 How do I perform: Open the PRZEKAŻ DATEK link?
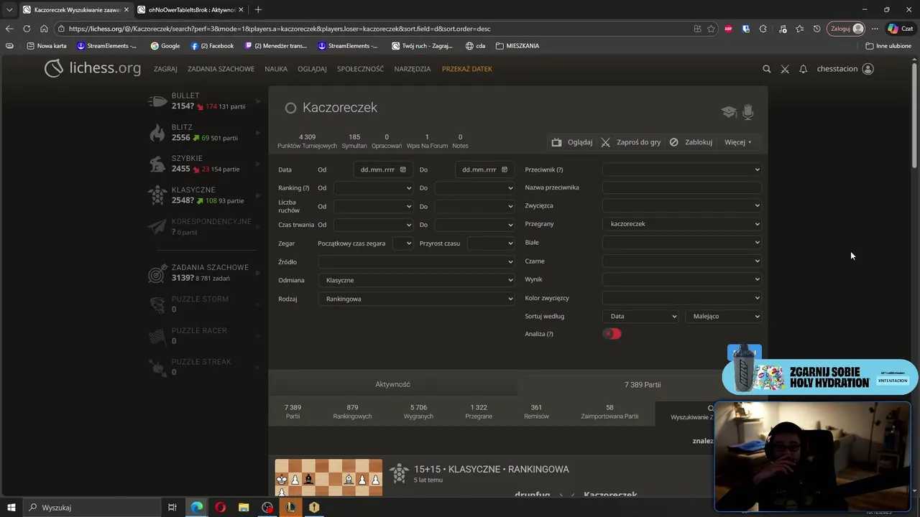(x=467, y=69)
